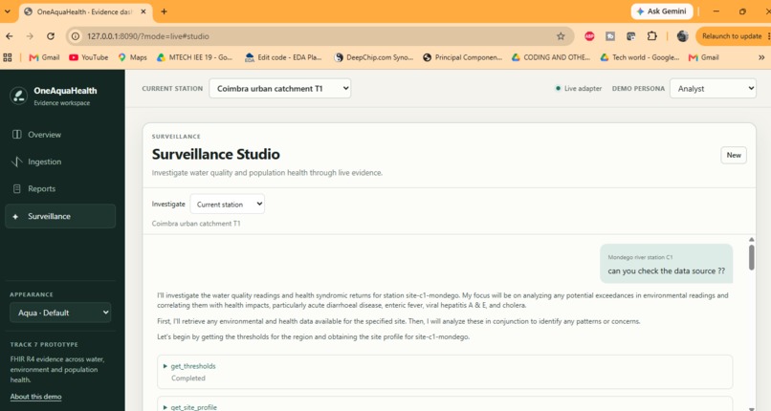Click the chat scrollbar thumb
The width and height of the screenshot is (771, 411).
click(751, 257)
